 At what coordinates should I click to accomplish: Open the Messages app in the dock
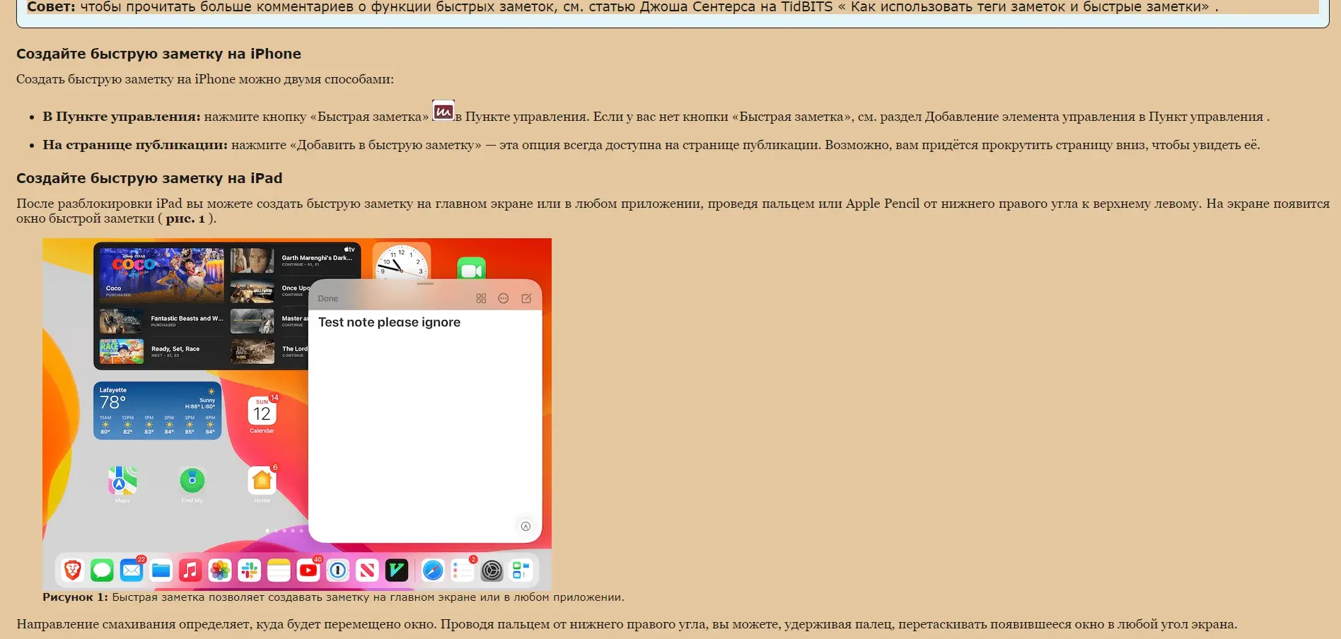pos(102,570)
